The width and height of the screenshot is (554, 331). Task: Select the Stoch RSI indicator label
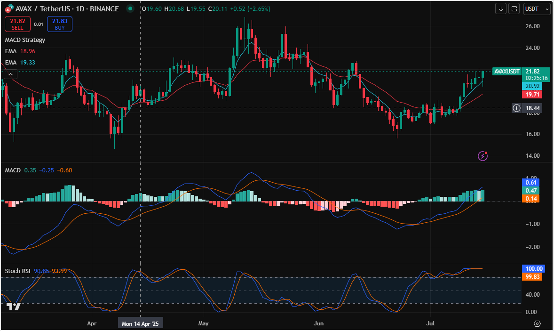coord(18,271)
